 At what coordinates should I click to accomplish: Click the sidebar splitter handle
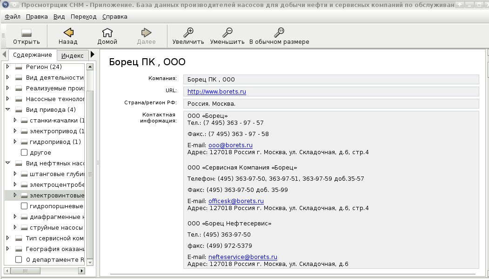(98, 163)
